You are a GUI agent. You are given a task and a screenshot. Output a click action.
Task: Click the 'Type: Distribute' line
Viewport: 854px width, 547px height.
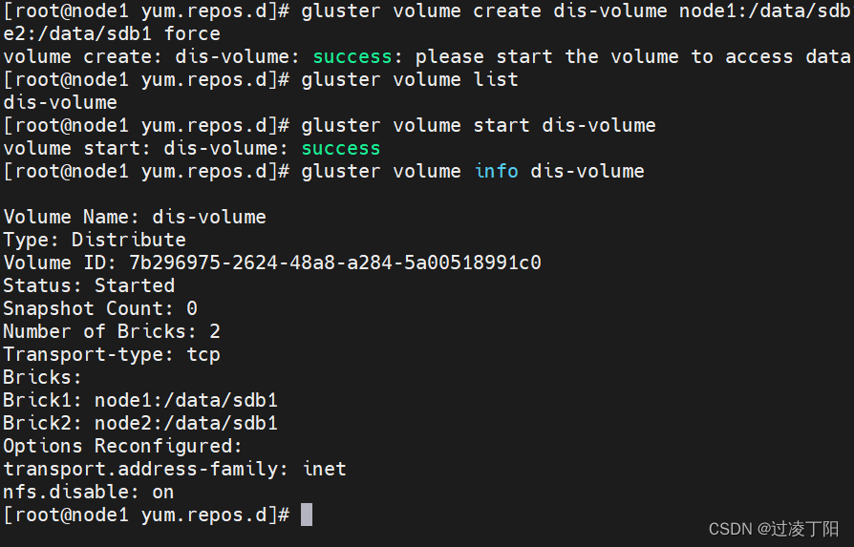[x=95, y=240]
